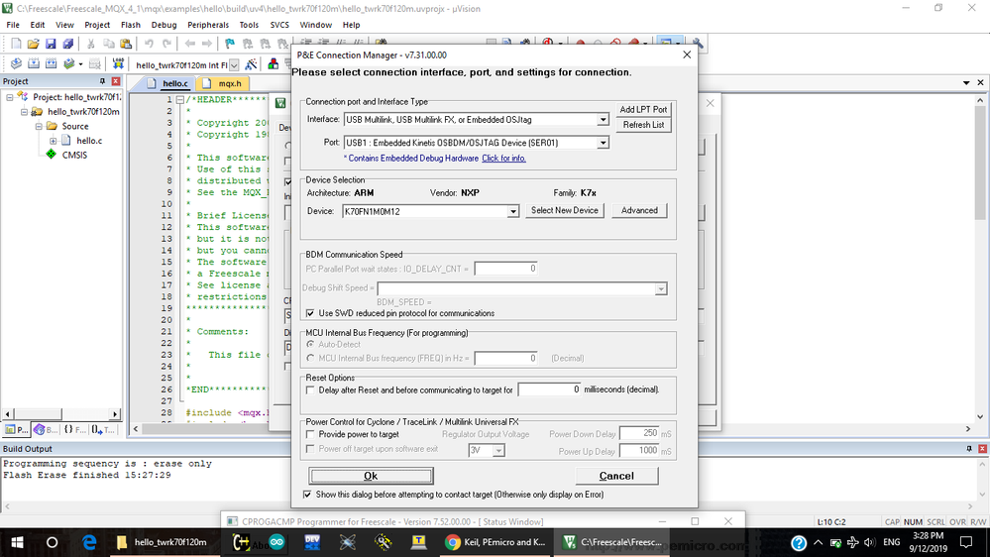
Task: Open the Project menu
Action: click(97, 25)
